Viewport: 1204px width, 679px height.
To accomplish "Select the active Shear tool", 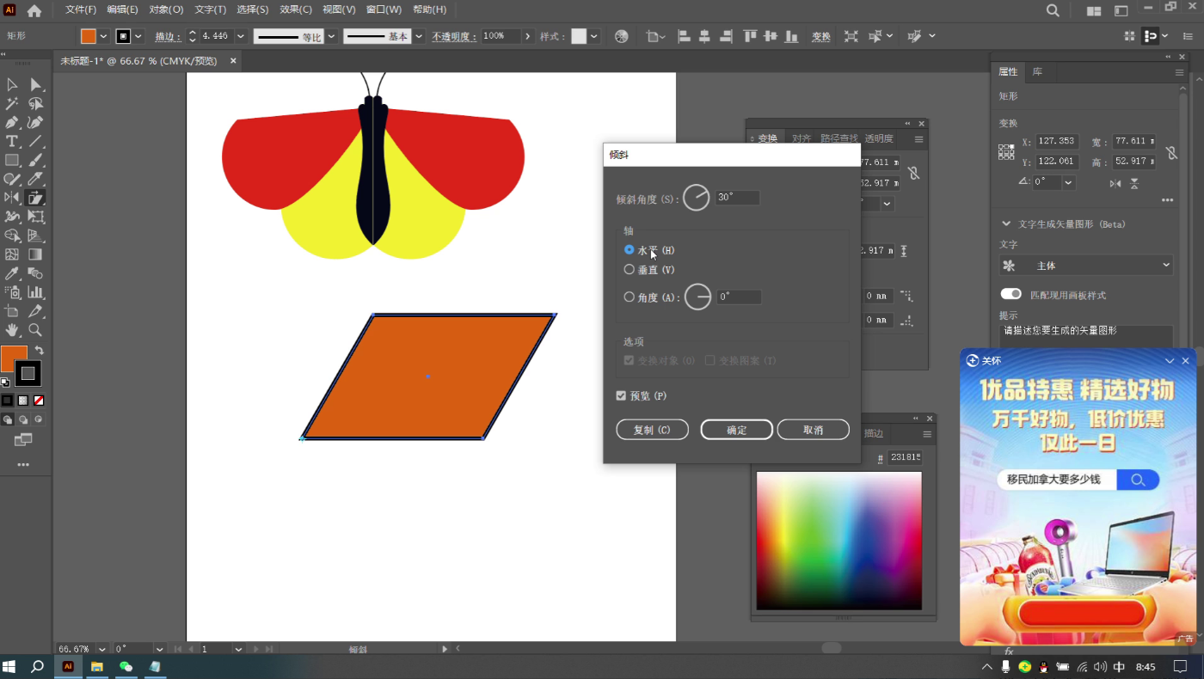I will pos(35,198).
